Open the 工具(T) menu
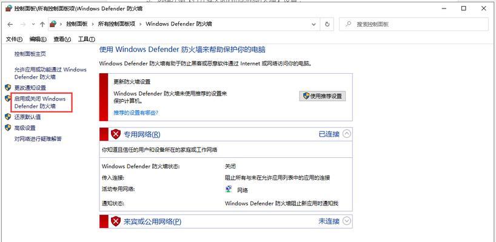The image size is (496, 242). click(86, 39)
